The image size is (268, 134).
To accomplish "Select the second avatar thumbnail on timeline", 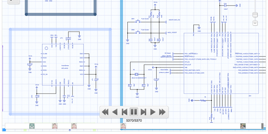I will 55,126.
